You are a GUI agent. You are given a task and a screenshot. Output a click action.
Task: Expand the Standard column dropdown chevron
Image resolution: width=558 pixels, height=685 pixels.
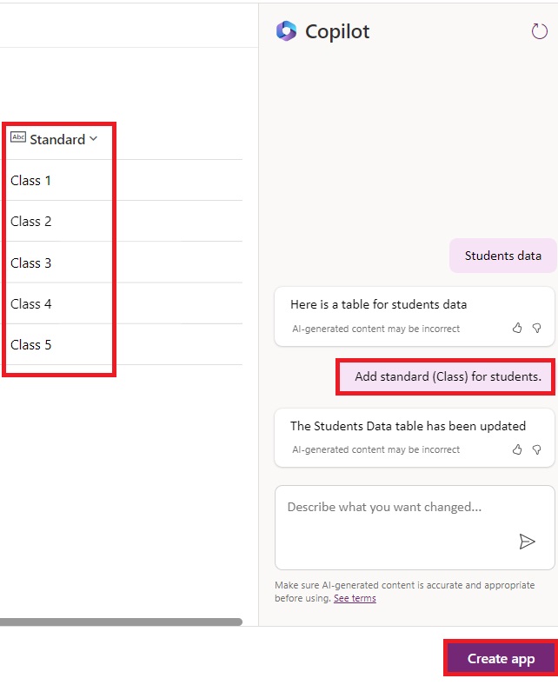[x=94, y=138]
